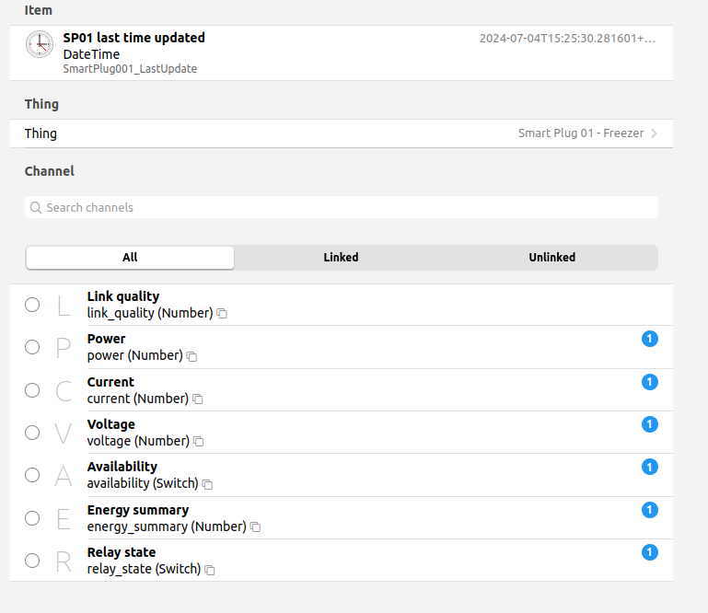Image resolution: width=708 pixels, height=613 pixels.
Task: Select the Link quality channel radio button
Action: (32, 305)
